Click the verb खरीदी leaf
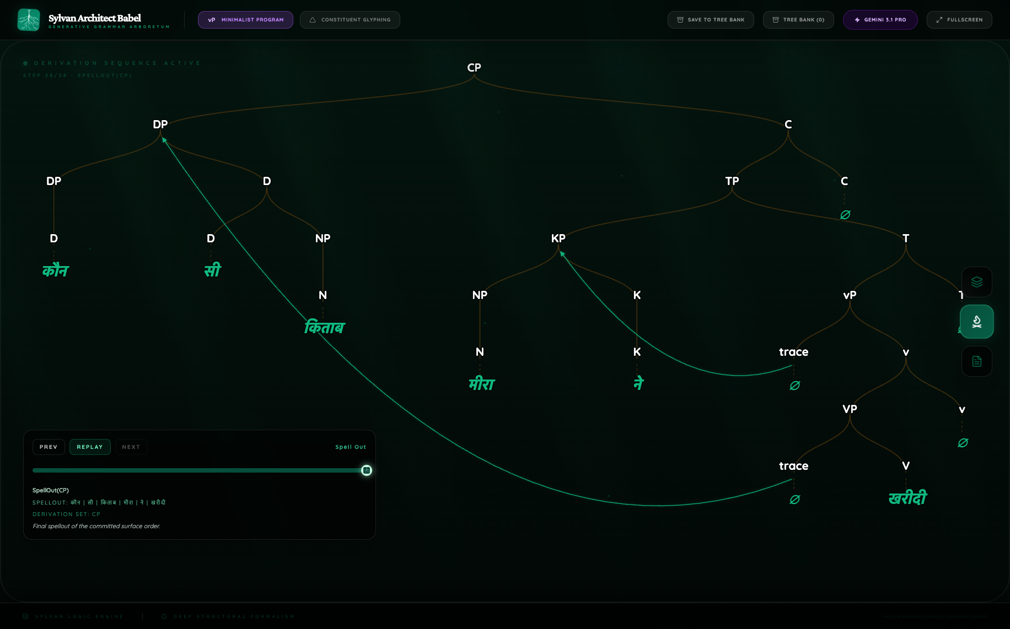The height and width of the screenshot is (629, 1010). click(907, 498)
